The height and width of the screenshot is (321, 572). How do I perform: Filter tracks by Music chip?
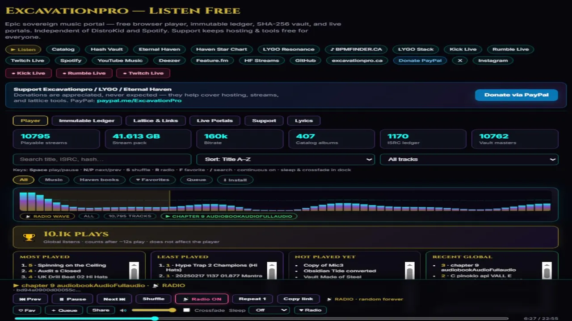tap(54, 180)
